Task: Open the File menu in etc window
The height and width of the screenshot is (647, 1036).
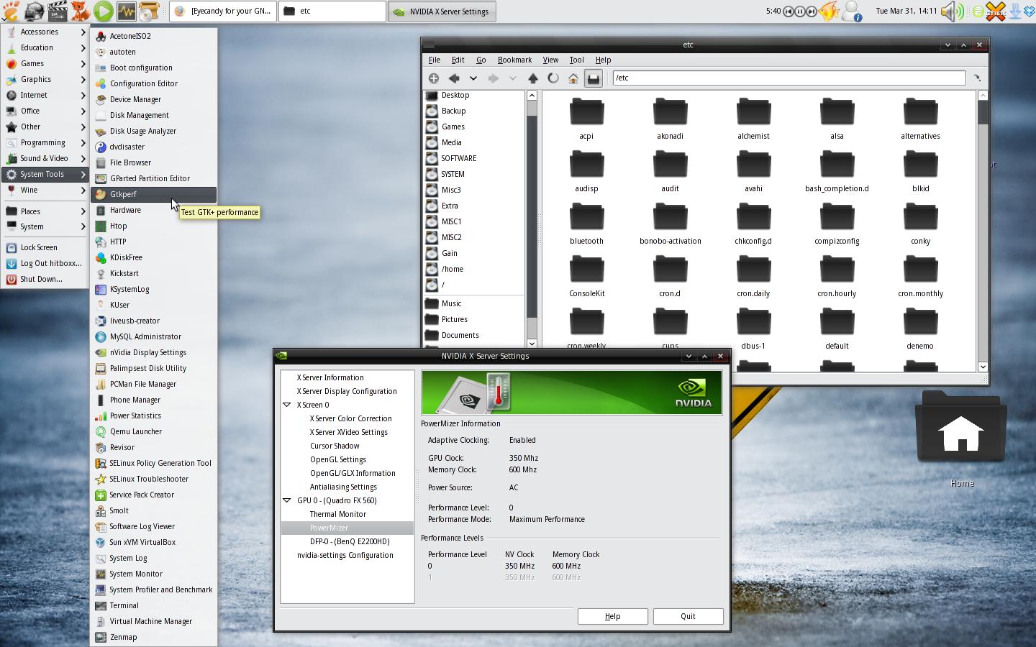Action: (x=435, y=60)
